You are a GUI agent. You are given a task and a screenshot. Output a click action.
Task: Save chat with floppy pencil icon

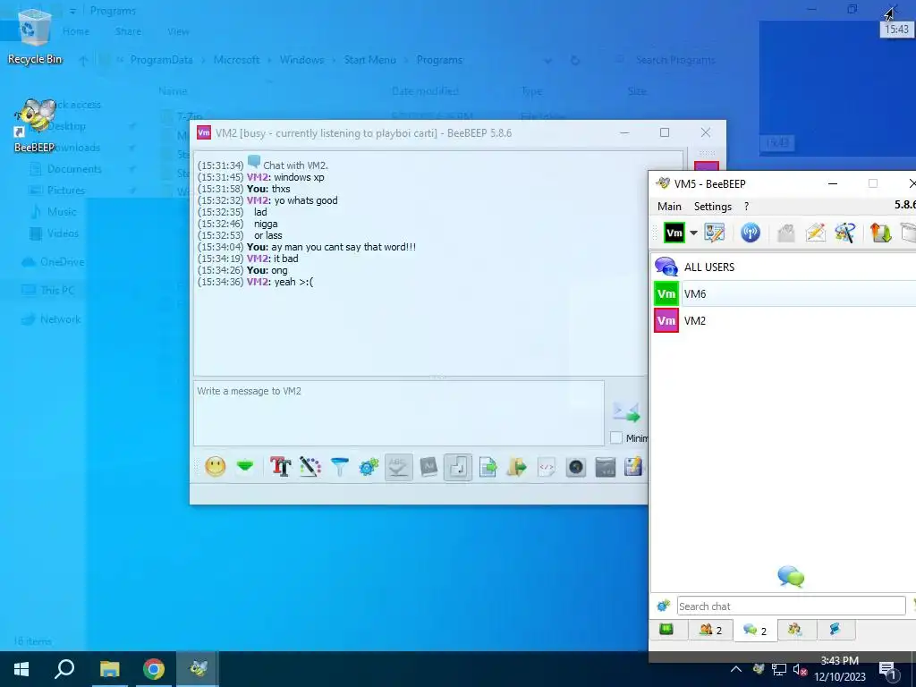click(634, 467)
